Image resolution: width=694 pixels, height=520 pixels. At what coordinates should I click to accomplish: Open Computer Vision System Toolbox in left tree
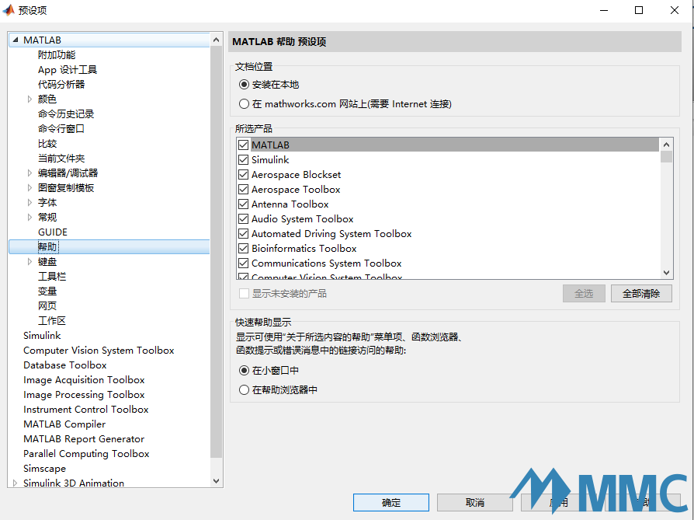coord(99,351)
